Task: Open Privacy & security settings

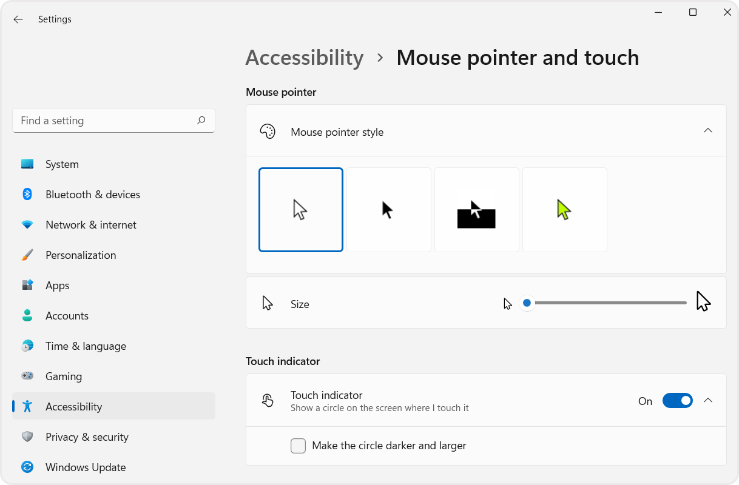Action: tap(87, 436)
